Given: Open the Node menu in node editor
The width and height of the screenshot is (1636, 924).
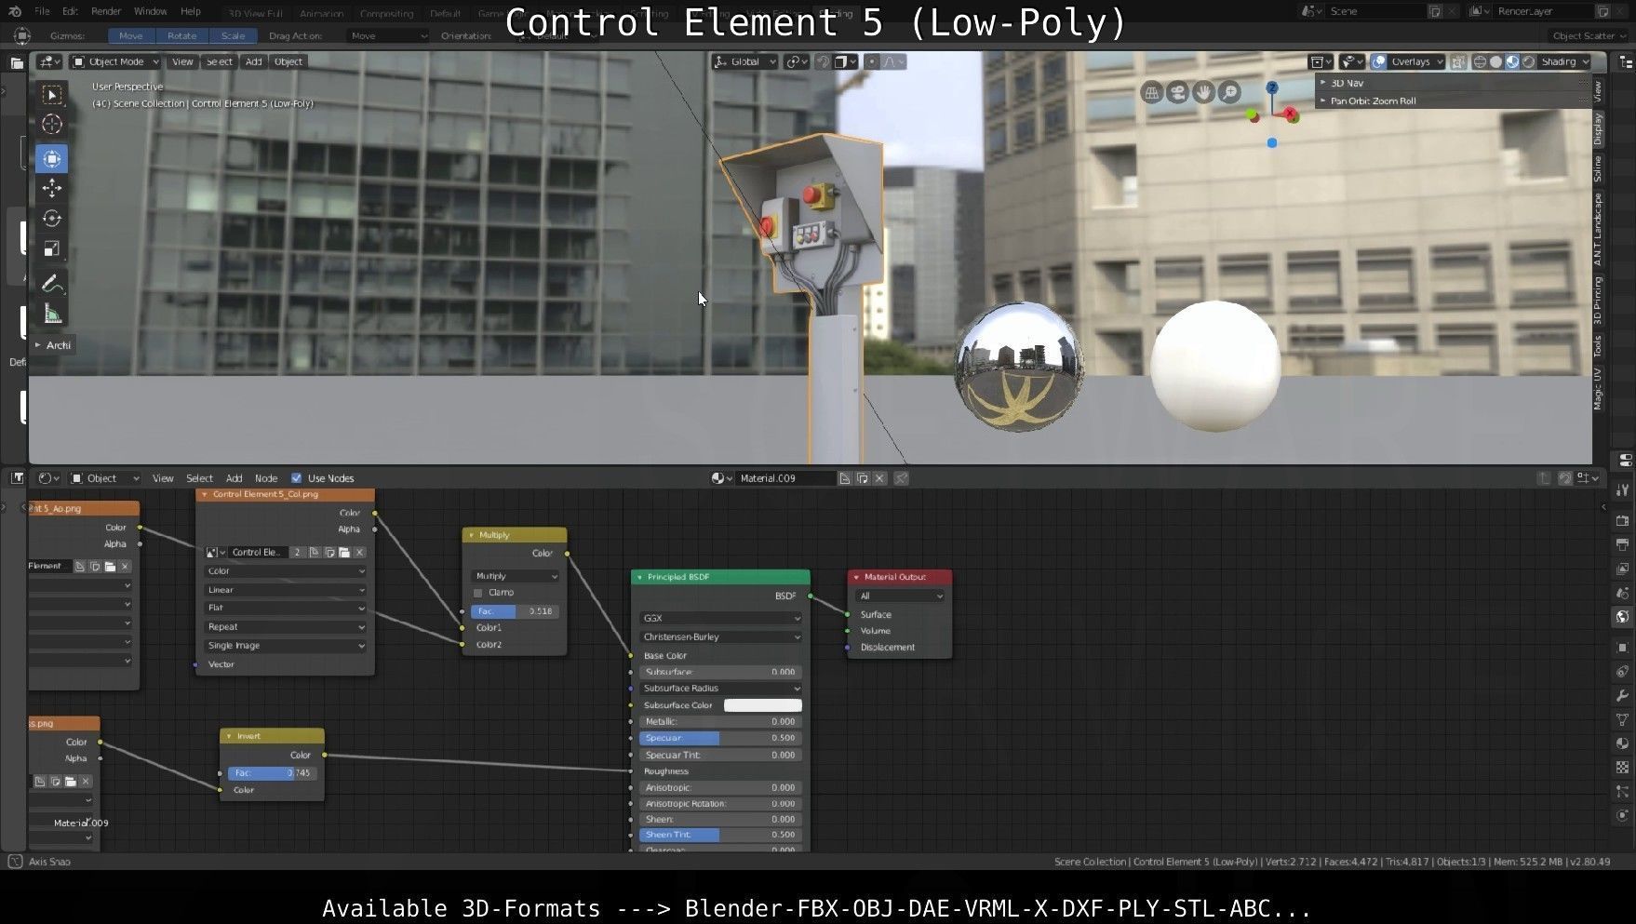Looking at the screenshot, I should tap(266, 478).
